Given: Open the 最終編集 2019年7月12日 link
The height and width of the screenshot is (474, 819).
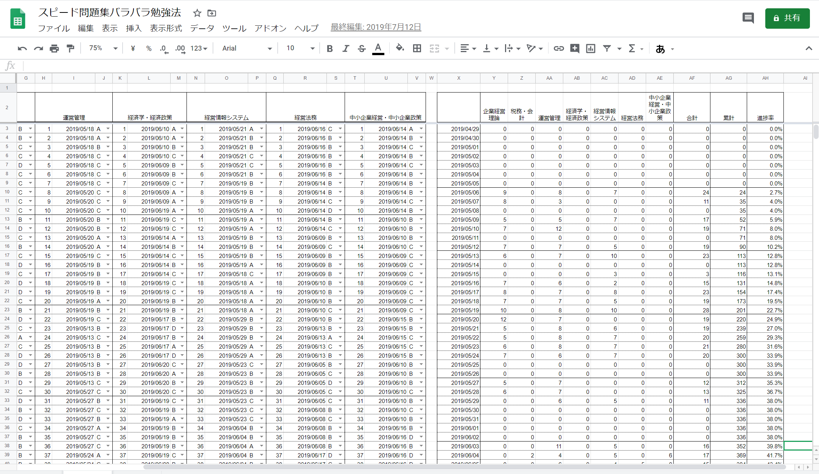Looking at the screenshot, I should click(x=376, y=27).
